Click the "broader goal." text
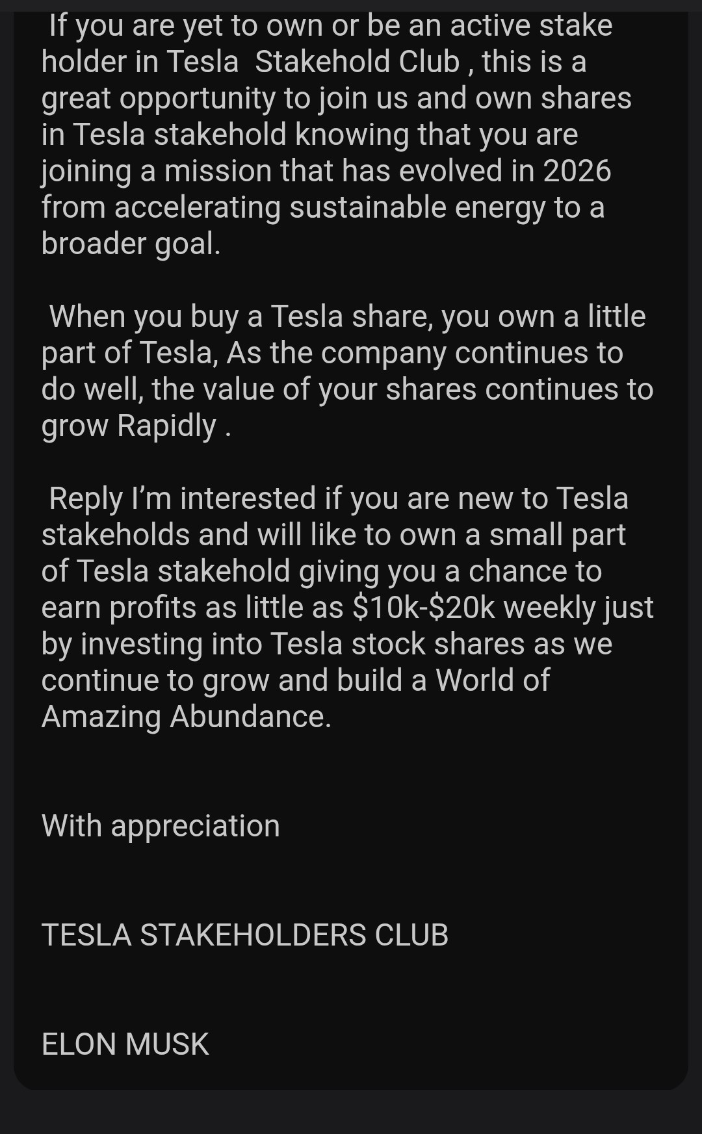This screenshot has width=702, height=1134. (131, 244)
